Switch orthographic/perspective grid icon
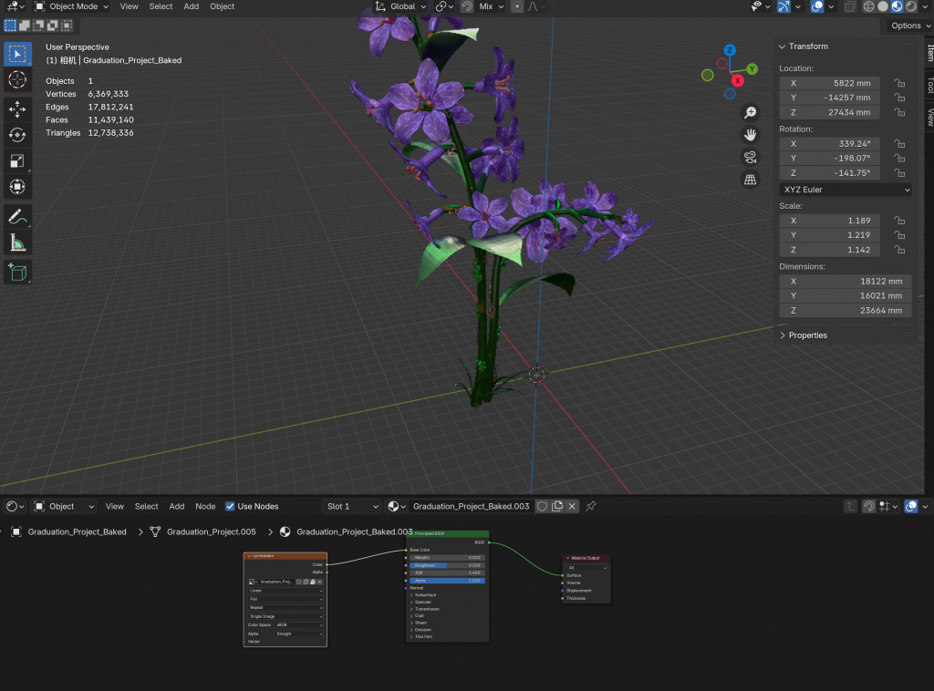934x691 pixels. point(750,180)
